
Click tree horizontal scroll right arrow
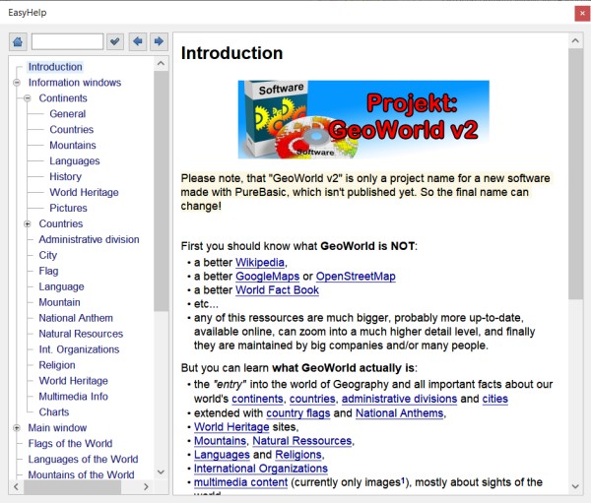[146, 487]
